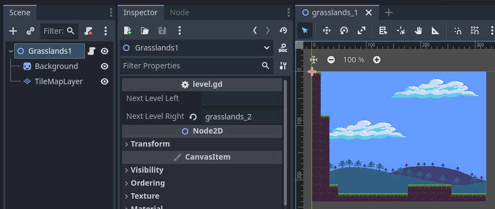The height and width of the screenshot is (209, 495).
Task: Select the TileMapLayer node
Action: pyautogui.click(x=58, y=81)
